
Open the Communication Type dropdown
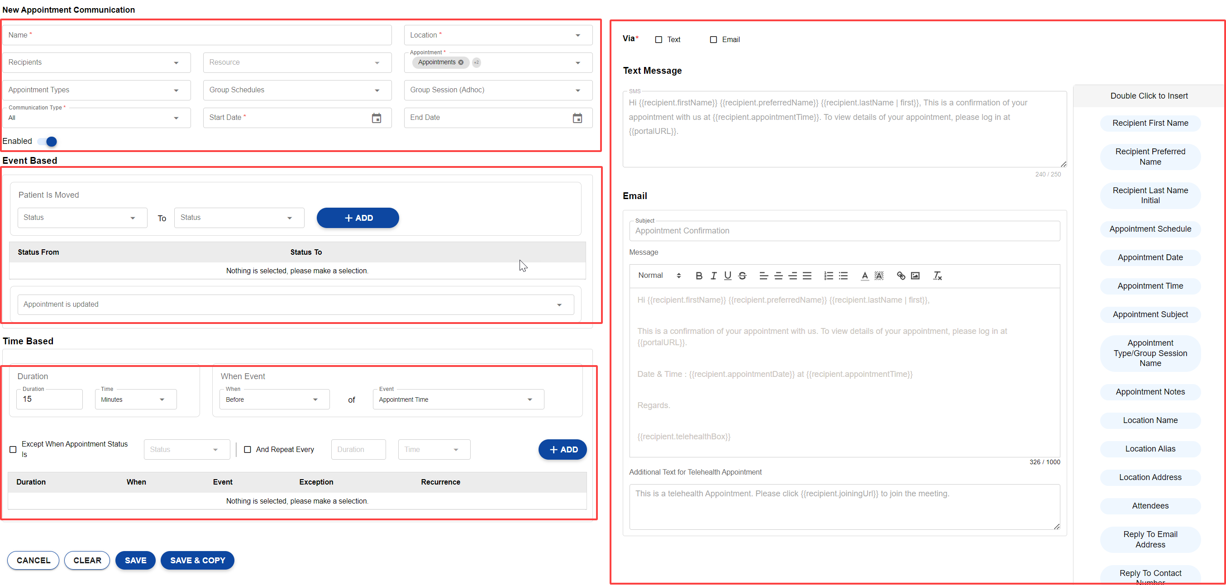(176, 118)
